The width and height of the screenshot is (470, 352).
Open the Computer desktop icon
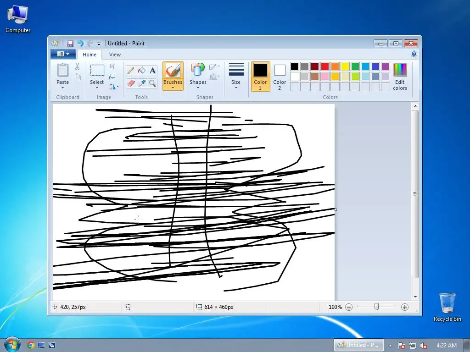point(18,19)
